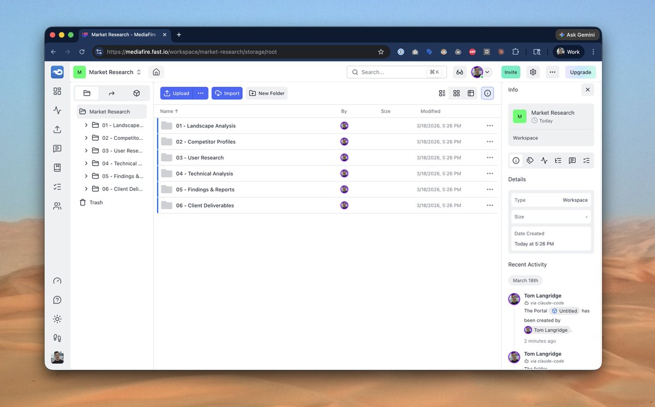Viewport: 655px width, 407px height.
Task: Bookmark the page with the star icon
Action: tap(381, 52)
